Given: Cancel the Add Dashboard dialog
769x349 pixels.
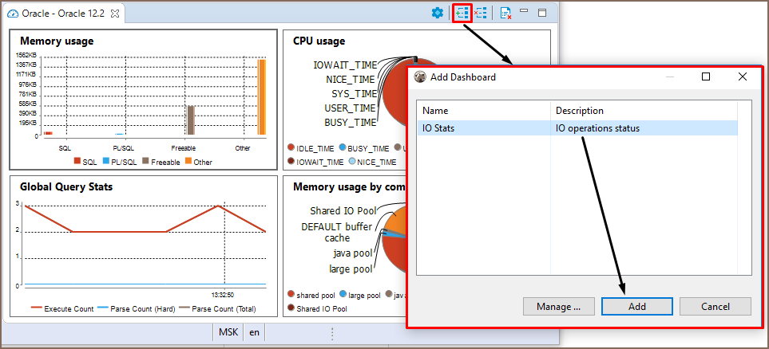Looking at the screenshot, I should coord(715,307).
